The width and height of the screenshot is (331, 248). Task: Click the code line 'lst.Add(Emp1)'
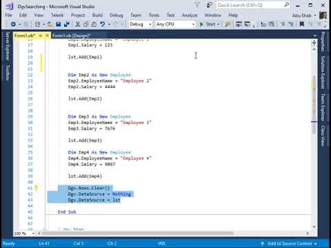coord(85,57)
